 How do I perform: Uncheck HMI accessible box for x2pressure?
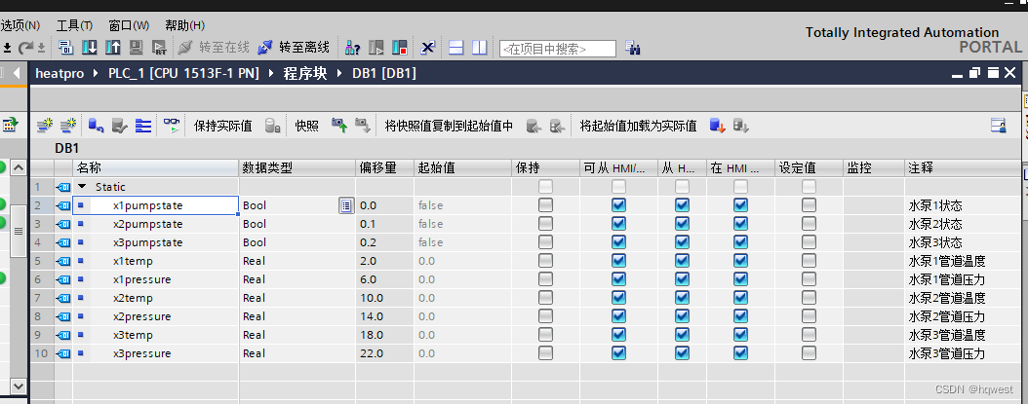618,316
